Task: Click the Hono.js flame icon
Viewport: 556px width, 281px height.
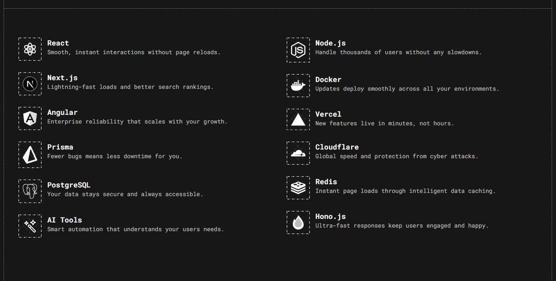Action: [298, 223]
